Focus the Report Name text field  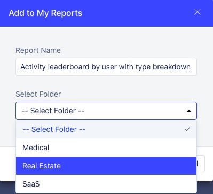[106, 67]
